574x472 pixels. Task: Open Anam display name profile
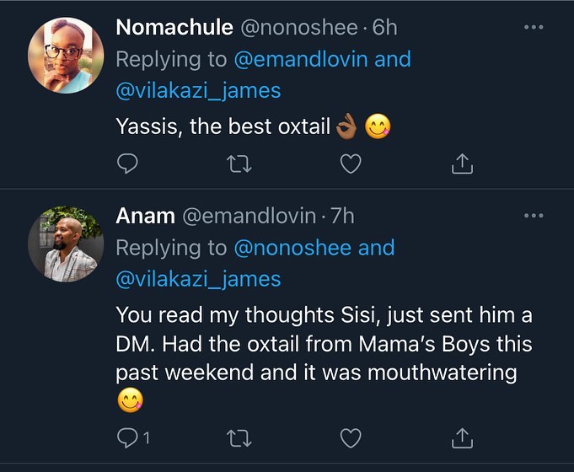145,216
